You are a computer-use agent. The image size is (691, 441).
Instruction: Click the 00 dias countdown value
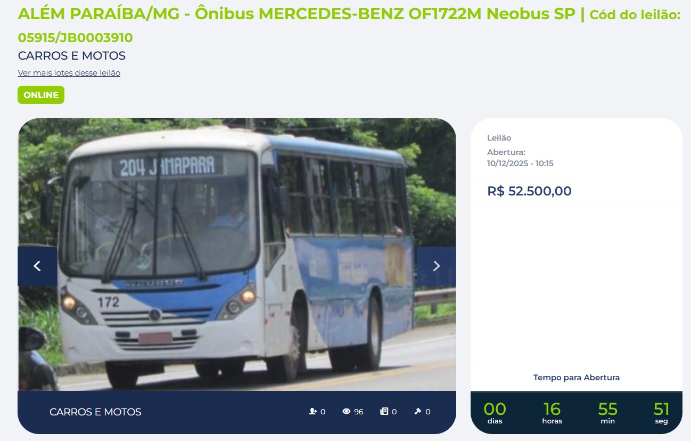pyautogui.click(x=495, y=409)
